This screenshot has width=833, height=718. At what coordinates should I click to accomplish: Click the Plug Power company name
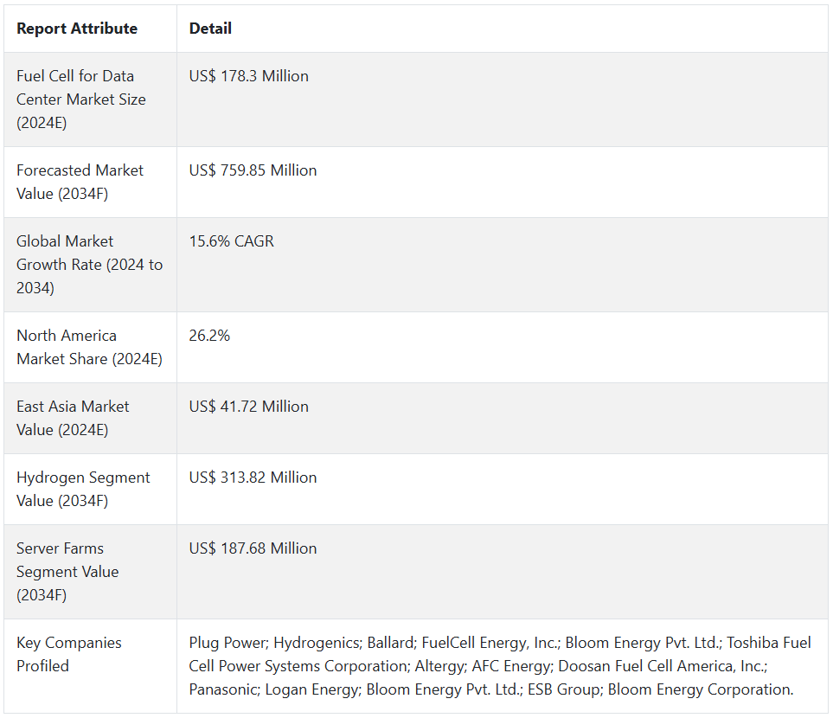(227, 643)
